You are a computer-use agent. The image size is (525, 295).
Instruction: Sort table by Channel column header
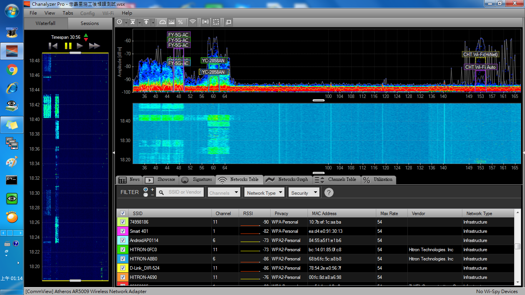click(225, 213)
